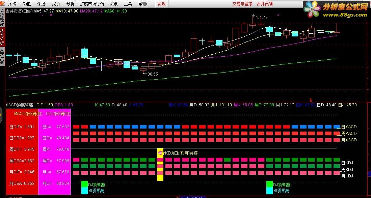Click the yellow KDJ共振 highlight bar
The width and height of the screenshot is (371, 198).
coord(160,165)
